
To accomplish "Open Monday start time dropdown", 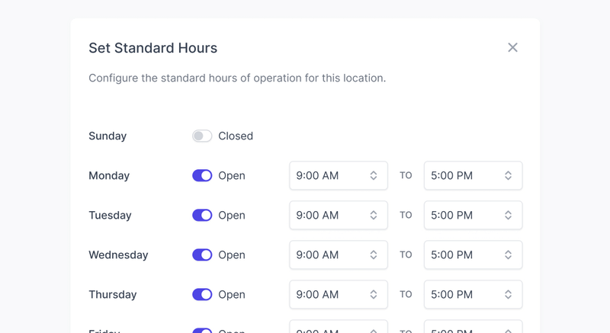I will click(x=338, y=175).
